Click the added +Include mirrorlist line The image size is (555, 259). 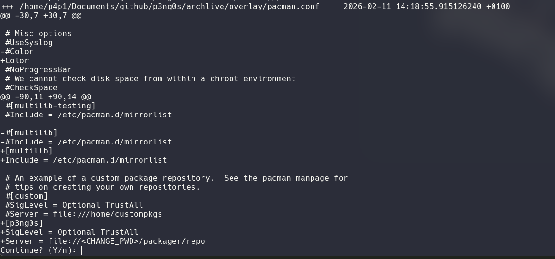pos(84,160)
